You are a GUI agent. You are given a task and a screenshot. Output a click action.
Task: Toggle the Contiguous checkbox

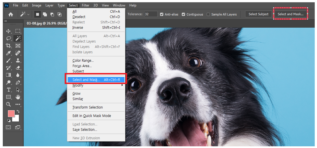[x=183, y=14]
